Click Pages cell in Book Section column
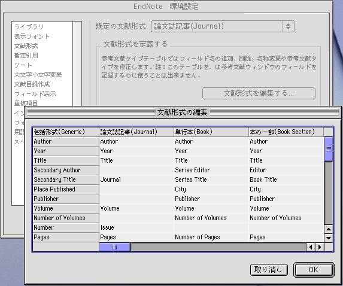 286,238
